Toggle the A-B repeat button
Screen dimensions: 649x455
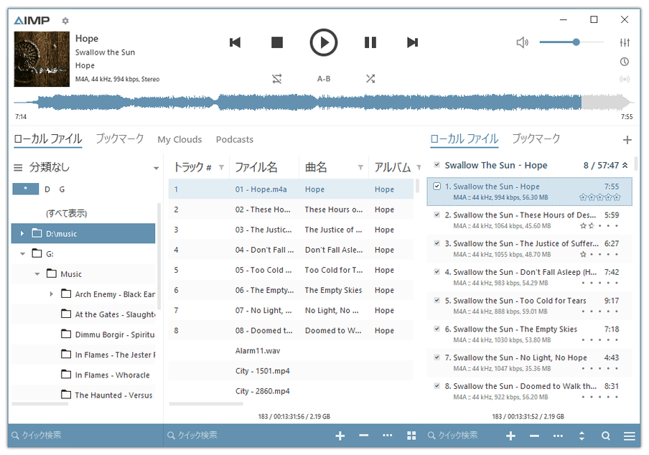pyautogui.click(x=324, y=79)
